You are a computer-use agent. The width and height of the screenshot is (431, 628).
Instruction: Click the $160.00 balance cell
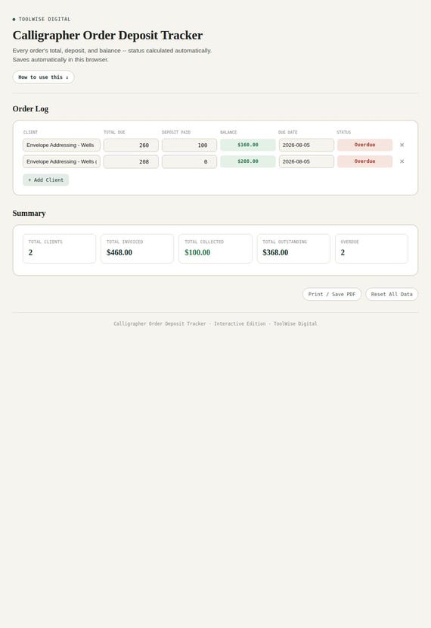(248, 145)
